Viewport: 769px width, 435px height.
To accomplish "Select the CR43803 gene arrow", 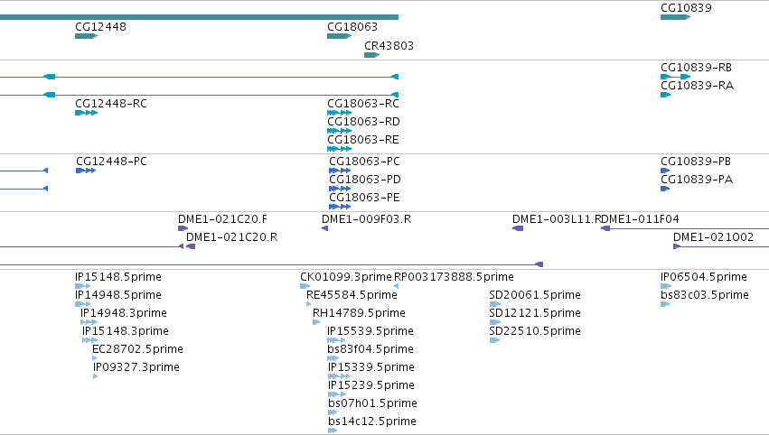I will pyautogui.click(x=371, y=55).
